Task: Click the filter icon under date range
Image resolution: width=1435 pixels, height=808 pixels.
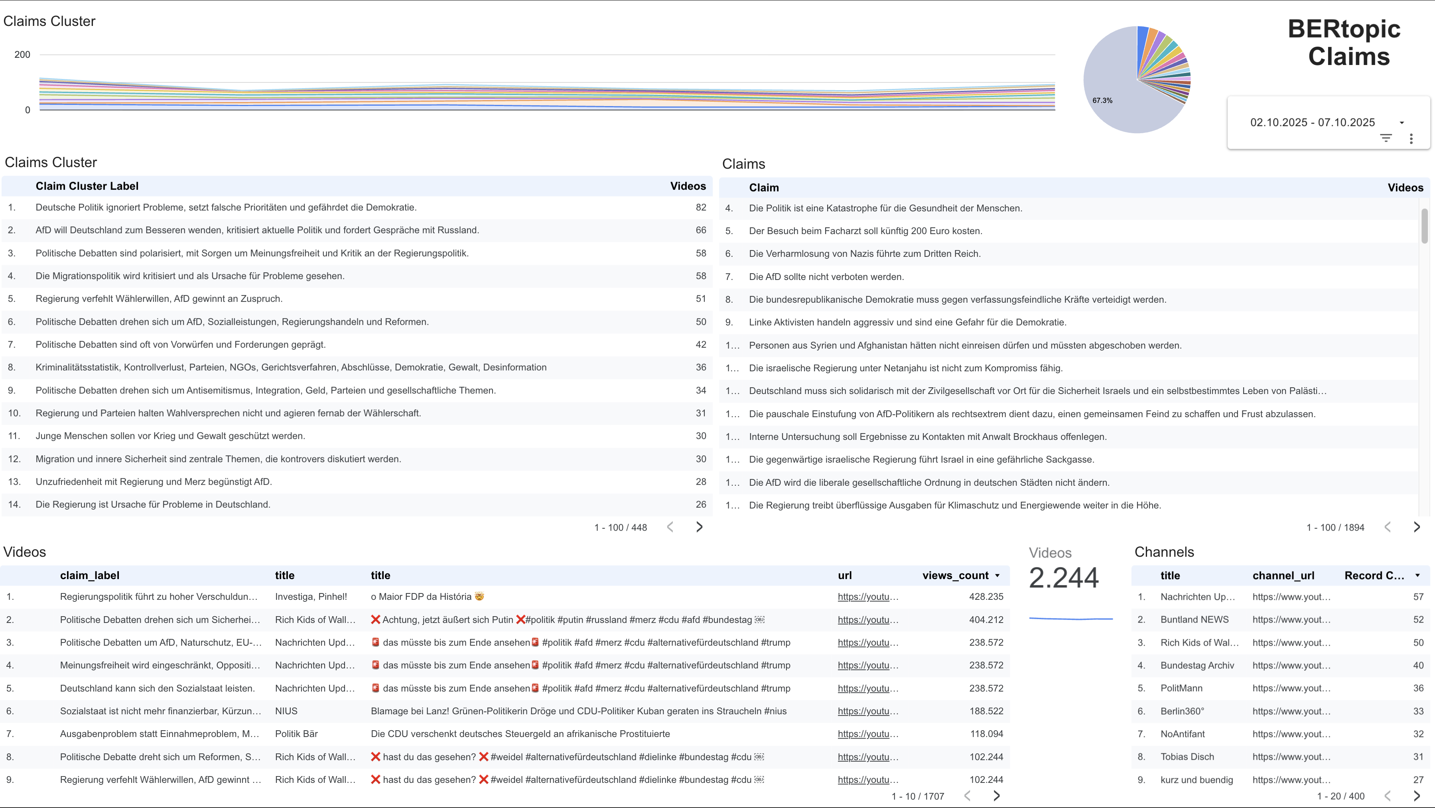Action: coord(1386,138)
